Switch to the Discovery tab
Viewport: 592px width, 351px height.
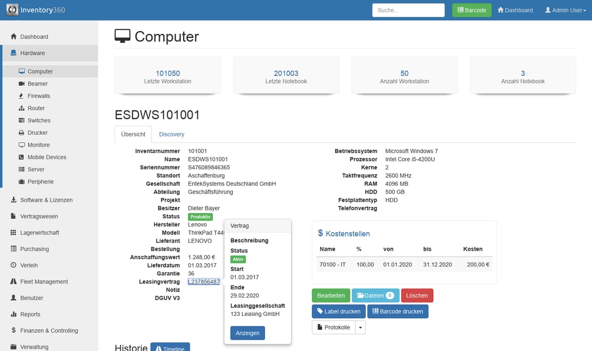tap(171, 134)
